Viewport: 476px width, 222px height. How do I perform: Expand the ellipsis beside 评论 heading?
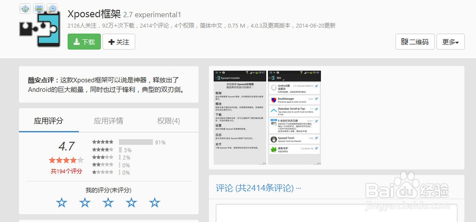point(298,188)
